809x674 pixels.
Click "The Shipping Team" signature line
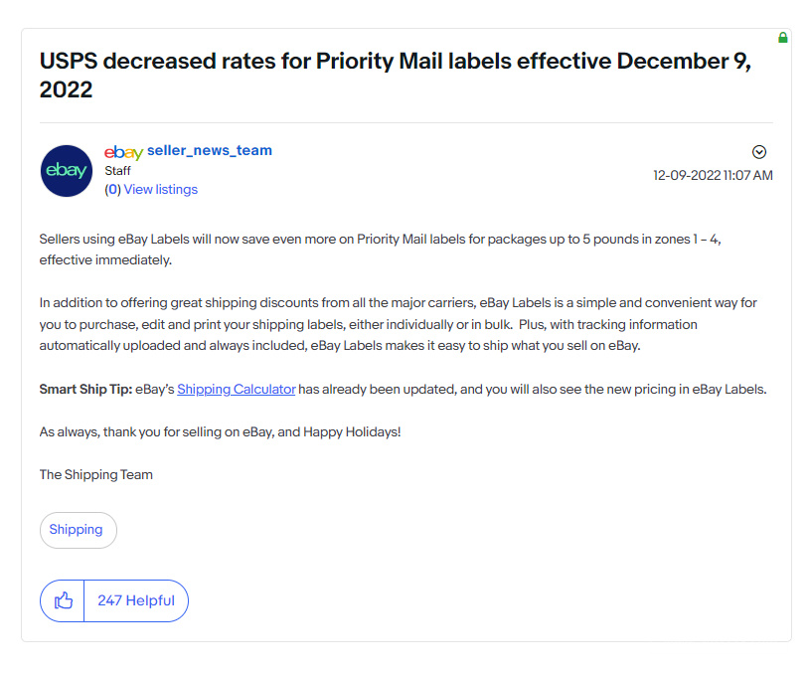pyautogui.click(x=95, y=474)
